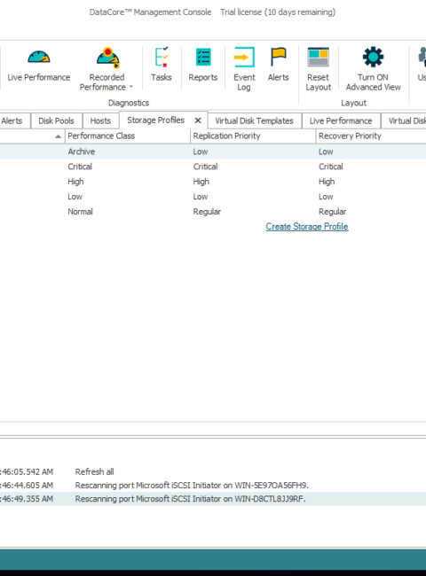
Task: Click Create Storage Profile link
Action: [x=307, y=226]
